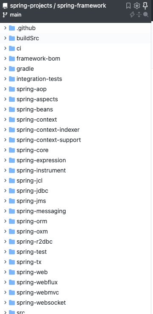Switch branch by clicking main
153x314 pixels.
click(x=16, y=15)
